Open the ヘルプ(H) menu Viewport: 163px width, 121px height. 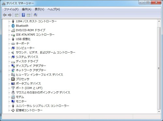54,9
